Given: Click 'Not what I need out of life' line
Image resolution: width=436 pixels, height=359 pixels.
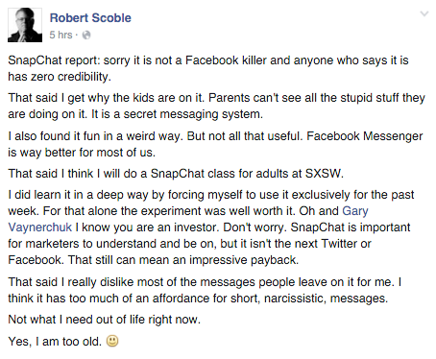Looking at the screenshot, I should [x=104, y=320].
